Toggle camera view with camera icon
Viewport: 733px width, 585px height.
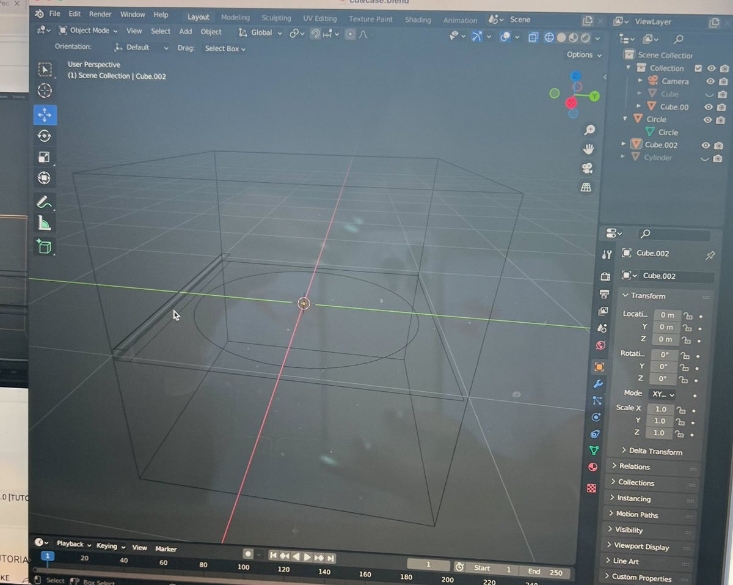tap(588, 168)
